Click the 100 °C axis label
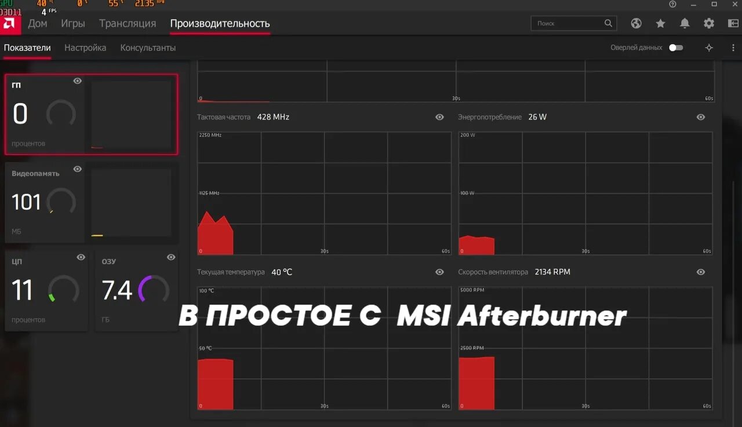This screenshot has height=427, width=742. 206,290
